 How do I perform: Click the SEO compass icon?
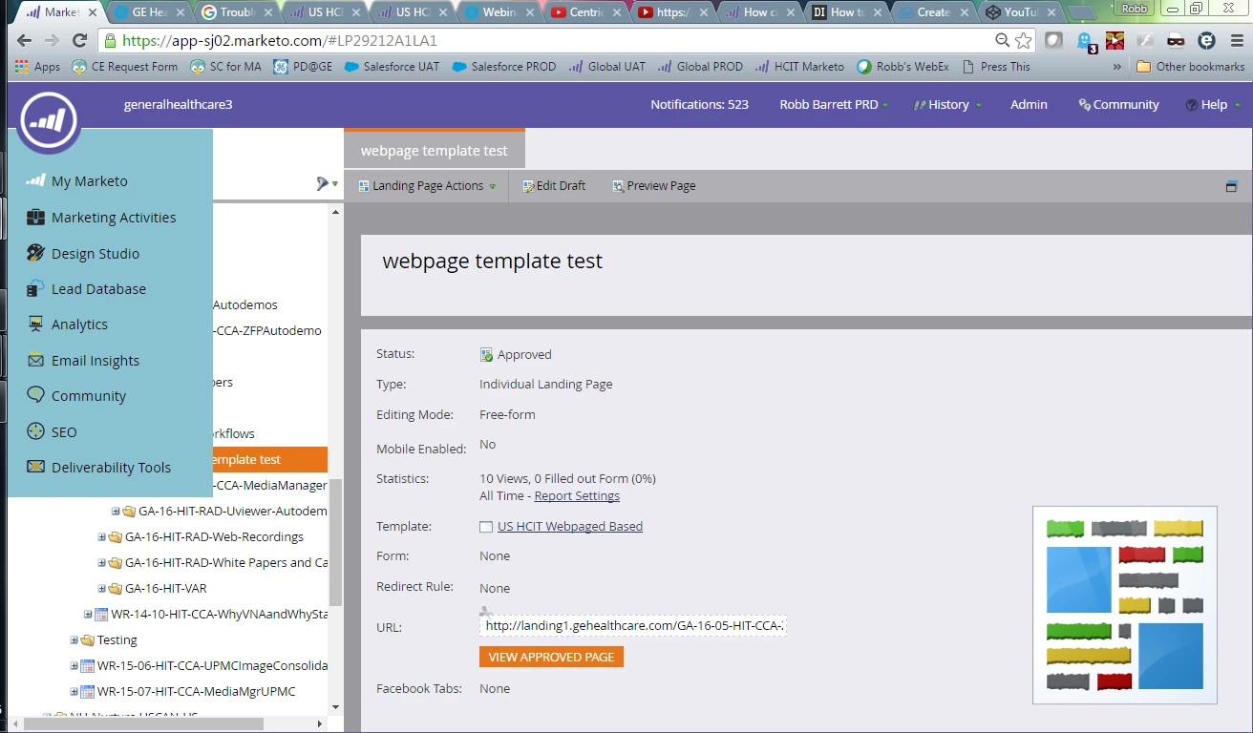[35, 431]
